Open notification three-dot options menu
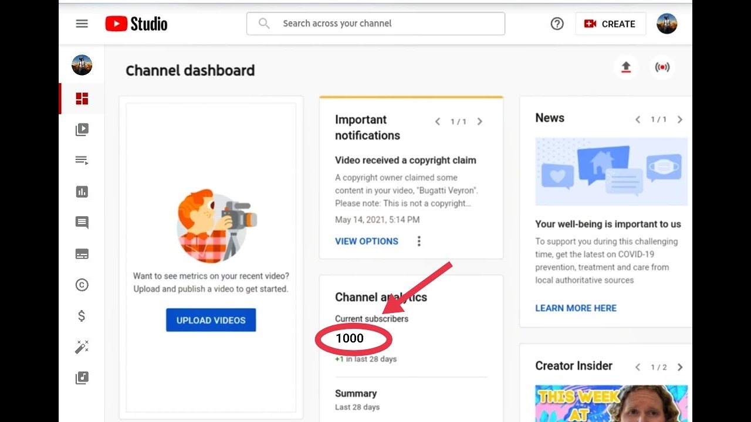The height and width of the screenshot is (422, 751). coord(419,241)
